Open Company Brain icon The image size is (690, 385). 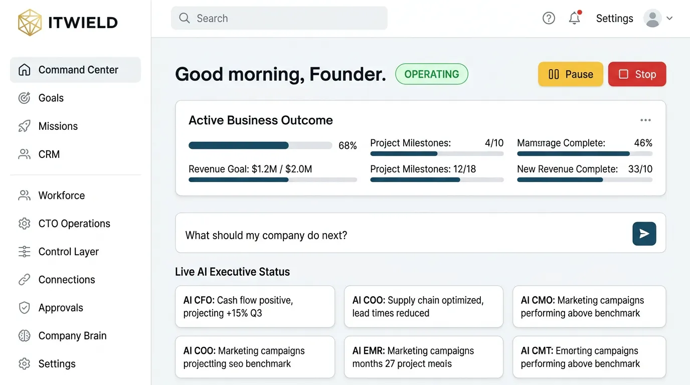(x=24, y=335)
